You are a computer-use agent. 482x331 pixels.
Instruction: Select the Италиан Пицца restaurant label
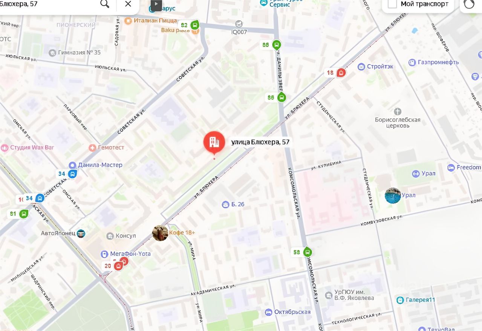click(x=155, y=20)
